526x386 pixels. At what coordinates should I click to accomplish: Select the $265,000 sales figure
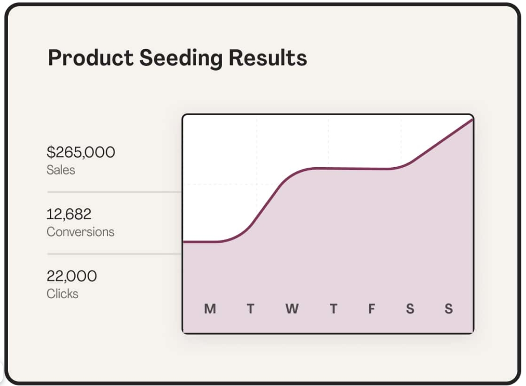coord(81,152)
